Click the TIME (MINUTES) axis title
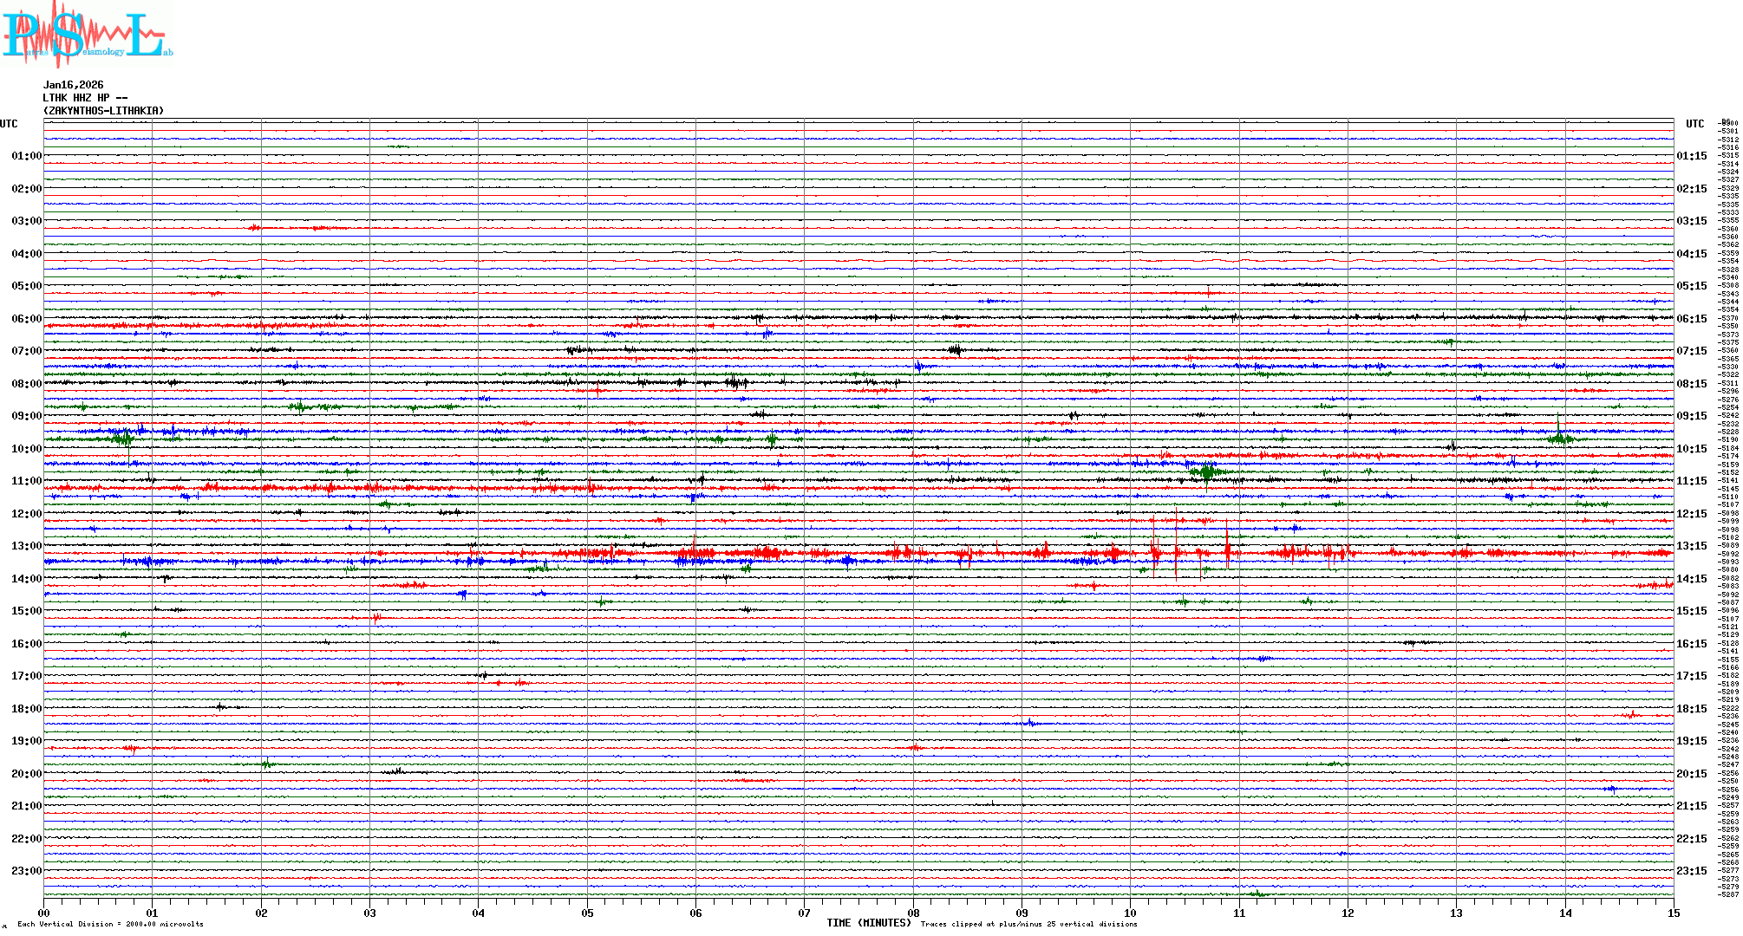Screen dimensions: 1743x936 868,923
